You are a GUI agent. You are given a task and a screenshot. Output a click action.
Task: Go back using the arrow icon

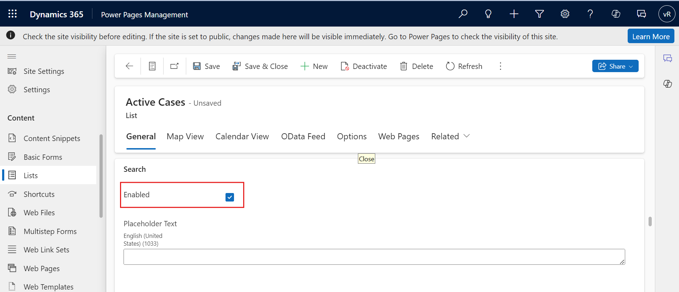pos(129,66)
